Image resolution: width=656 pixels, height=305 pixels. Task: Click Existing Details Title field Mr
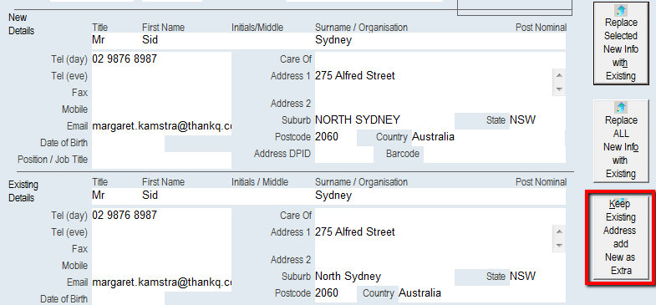tap(117, 196)
